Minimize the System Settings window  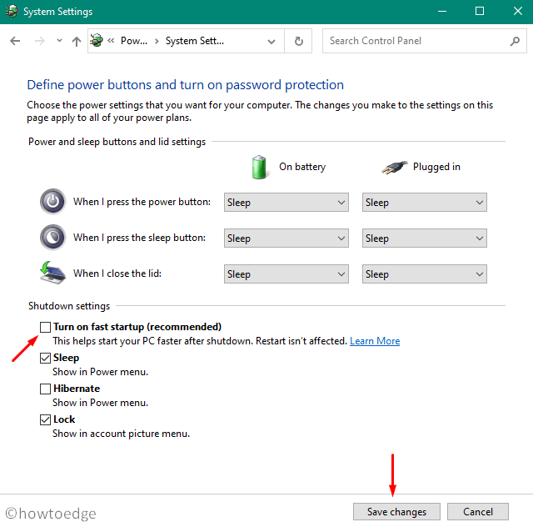442,11
